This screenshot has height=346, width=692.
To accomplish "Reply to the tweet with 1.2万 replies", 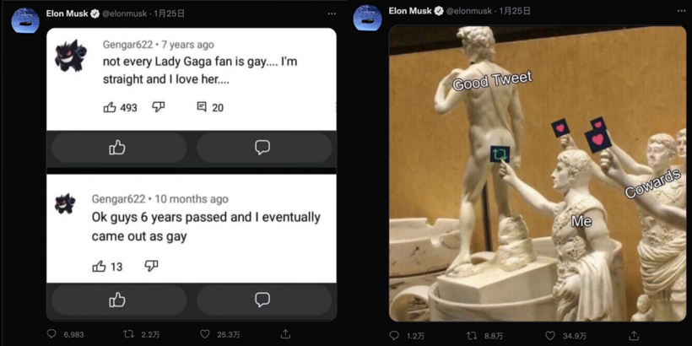I will point(394,336).
